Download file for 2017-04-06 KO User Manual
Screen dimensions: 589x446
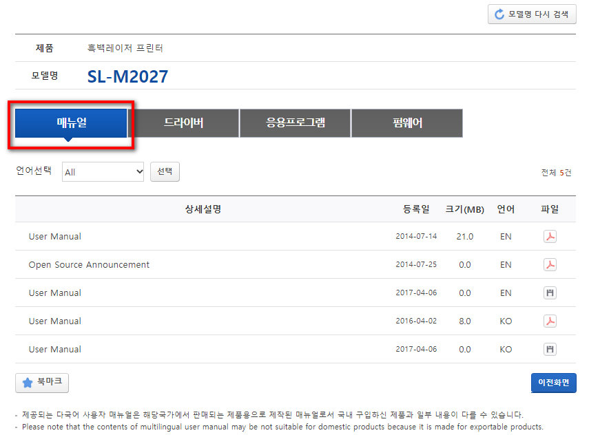click(x=550, y=349)
